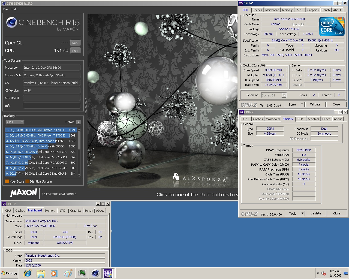Launch Windows Media Player from taskbar
349x279 pixels.
[54, 273]
